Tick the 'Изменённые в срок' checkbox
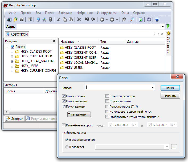The height and width of the screenshot is (162, 188). point(64,125)
